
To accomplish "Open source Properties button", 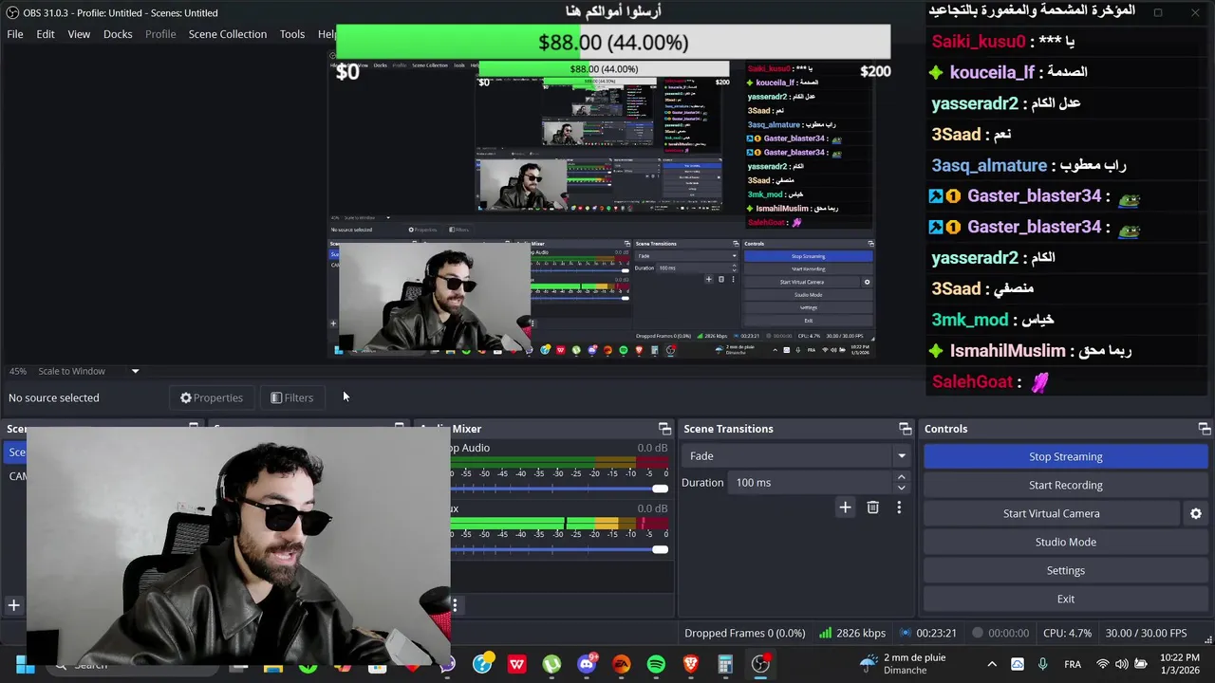I will [x=212, y=397].
